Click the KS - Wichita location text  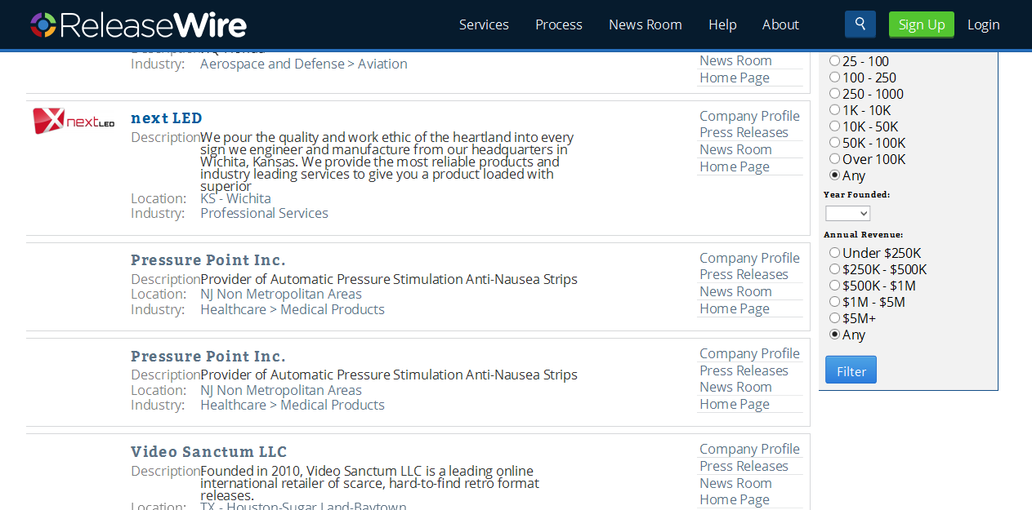tap(235, 198)
